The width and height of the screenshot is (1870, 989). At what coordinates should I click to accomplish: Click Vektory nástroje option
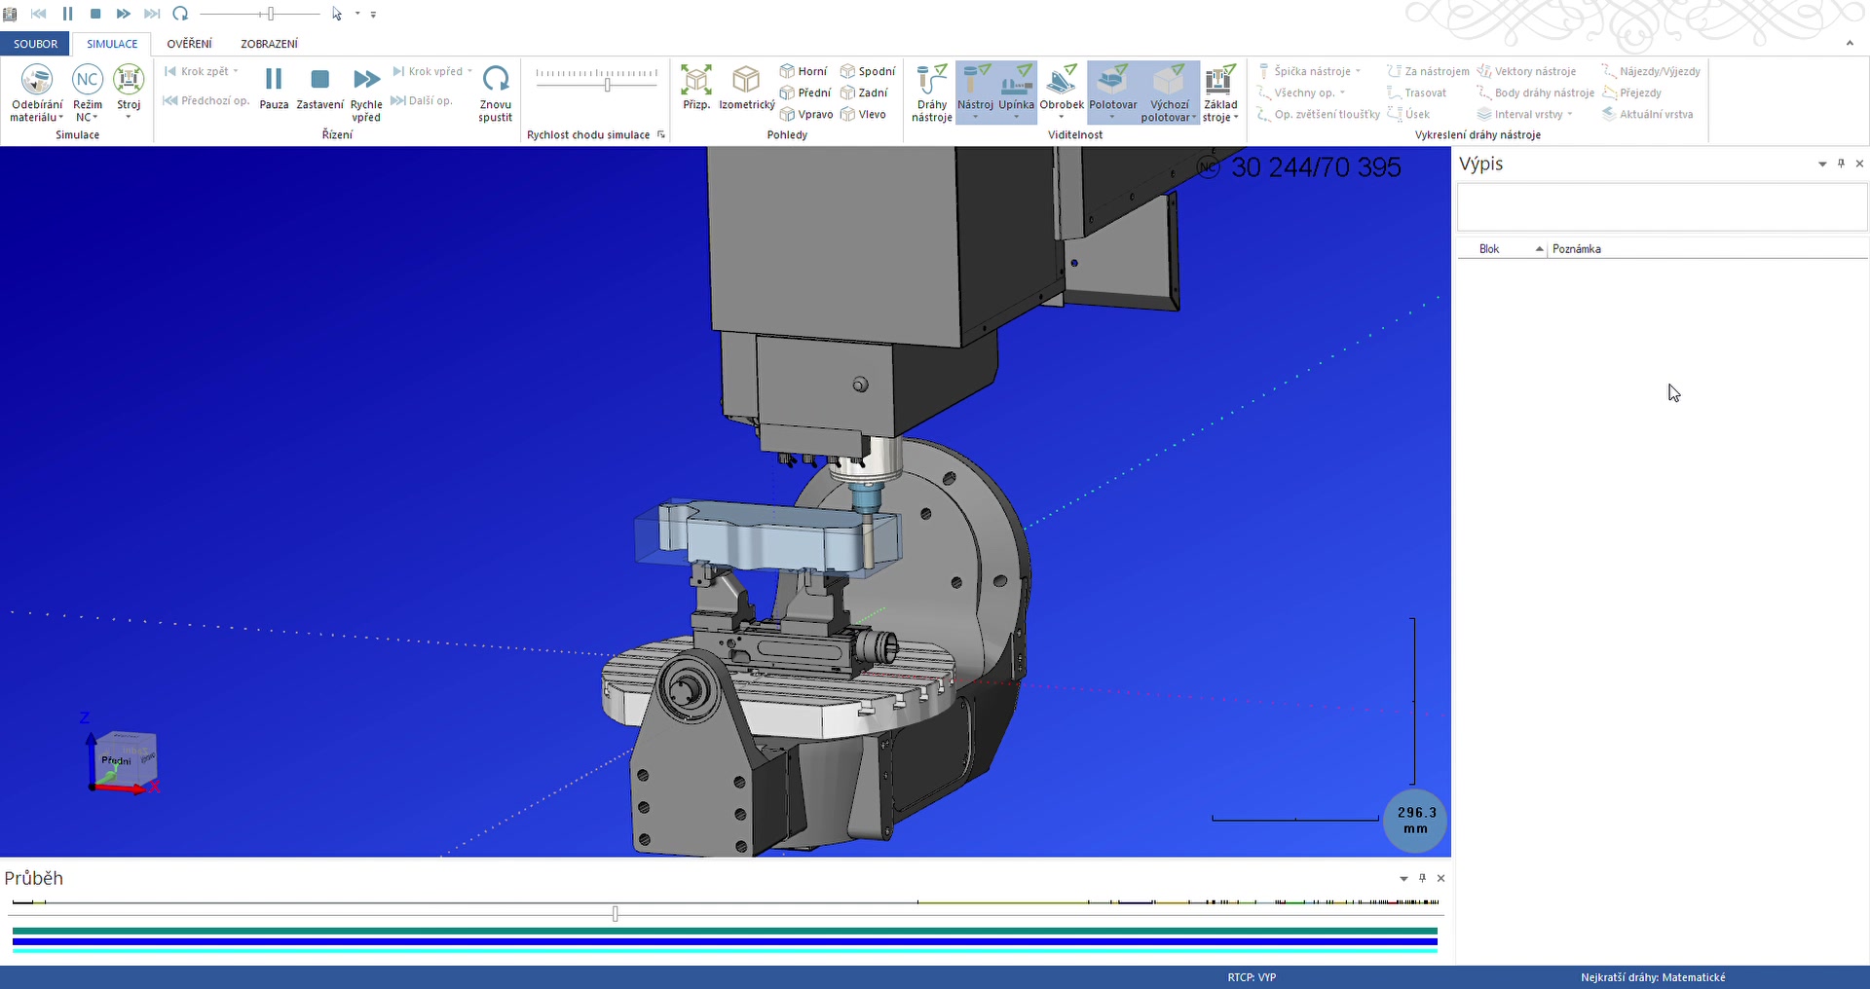click(1526, 71)
